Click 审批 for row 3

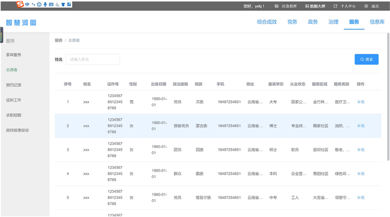pos(361,150)
